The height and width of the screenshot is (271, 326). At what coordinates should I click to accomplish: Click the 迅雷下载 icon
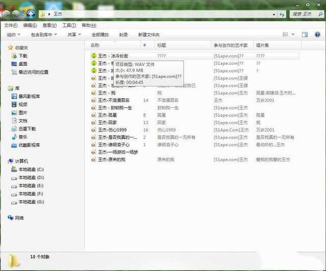click(14, 129)
